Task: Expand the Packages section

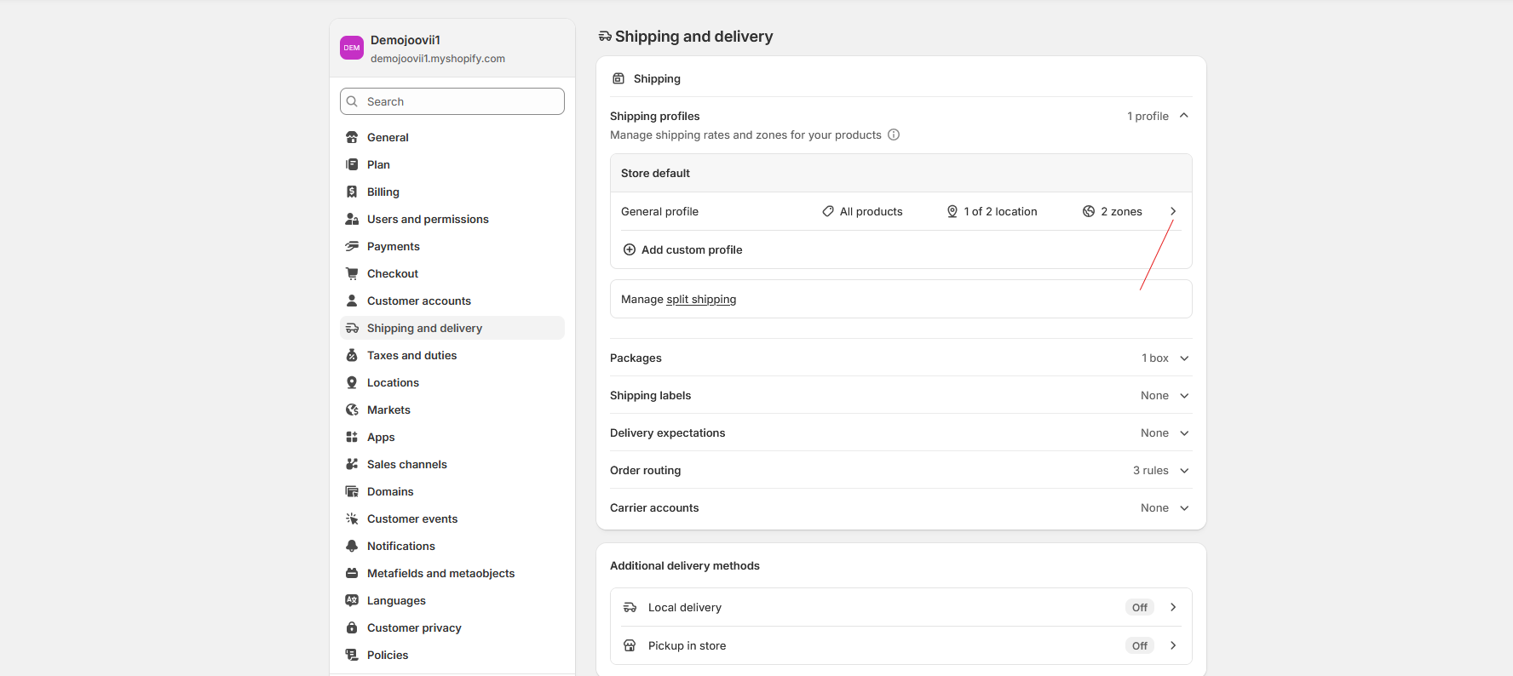Action: click(1183, 358)
